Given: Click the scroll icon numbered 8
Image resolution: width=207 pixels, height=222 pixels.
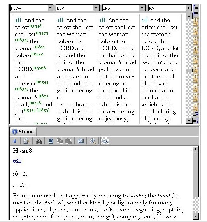Looking at the screenshot, I should [196, 88].
